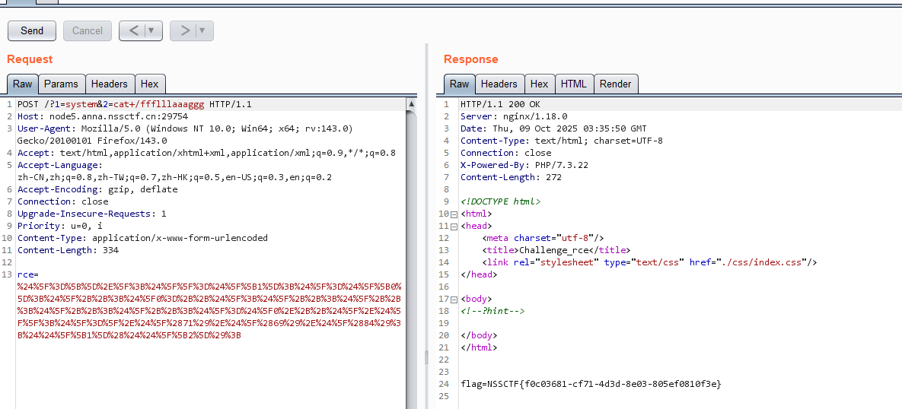902x409 pixels.
Task: Select the Response Raw tab
Action: point(459,84)
